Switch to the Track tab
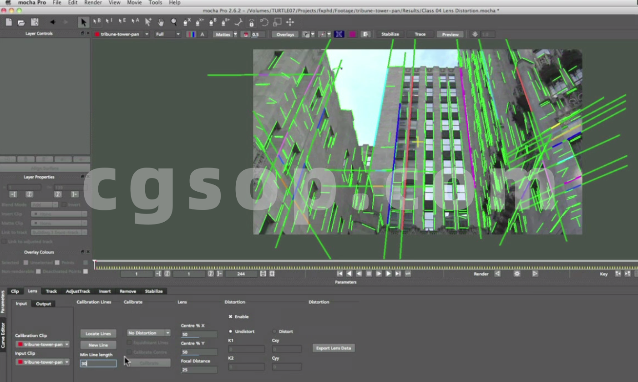Viewport: 638px width, 382px height. (51, 291)
